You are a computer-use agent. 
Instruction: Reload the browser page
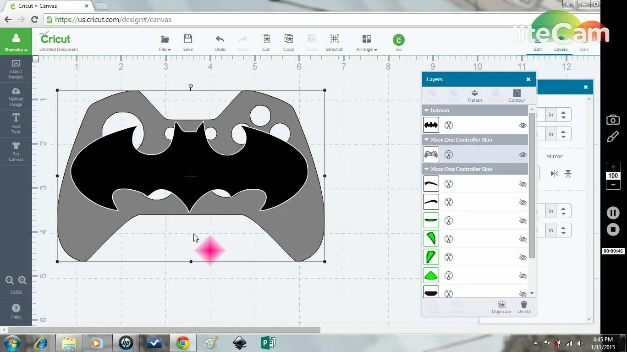(x=34, y=20)
